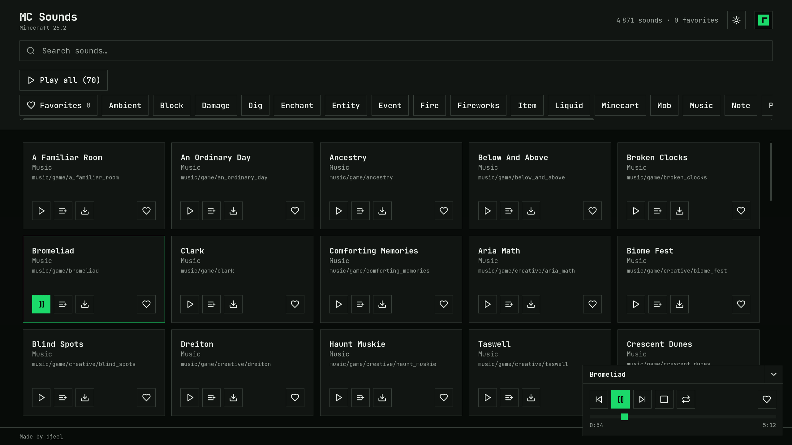The width and height of the screenshot is (792, 445).
Task: Download Aria Math sound
Action: coord(531,304)
